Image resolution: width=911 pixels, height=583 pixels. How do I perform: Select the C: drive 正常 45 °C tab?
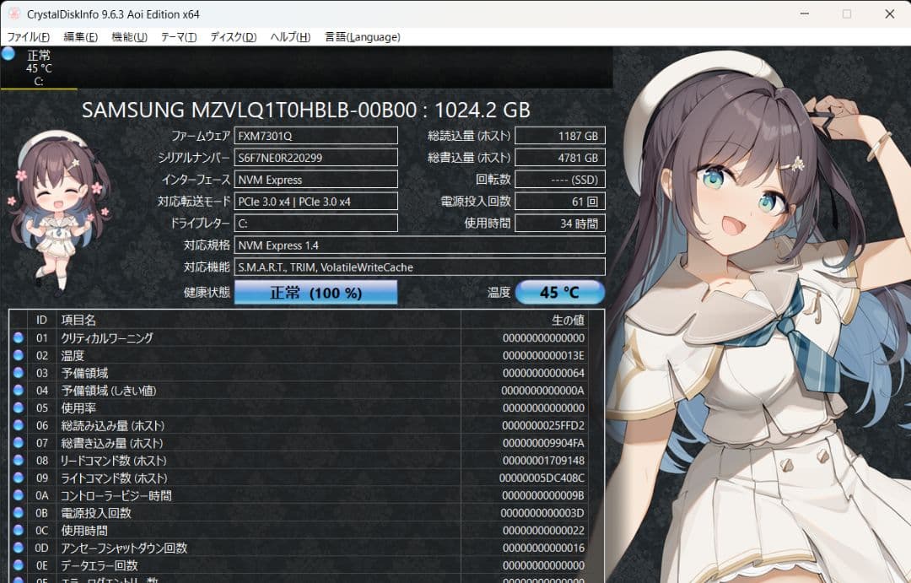39,68
